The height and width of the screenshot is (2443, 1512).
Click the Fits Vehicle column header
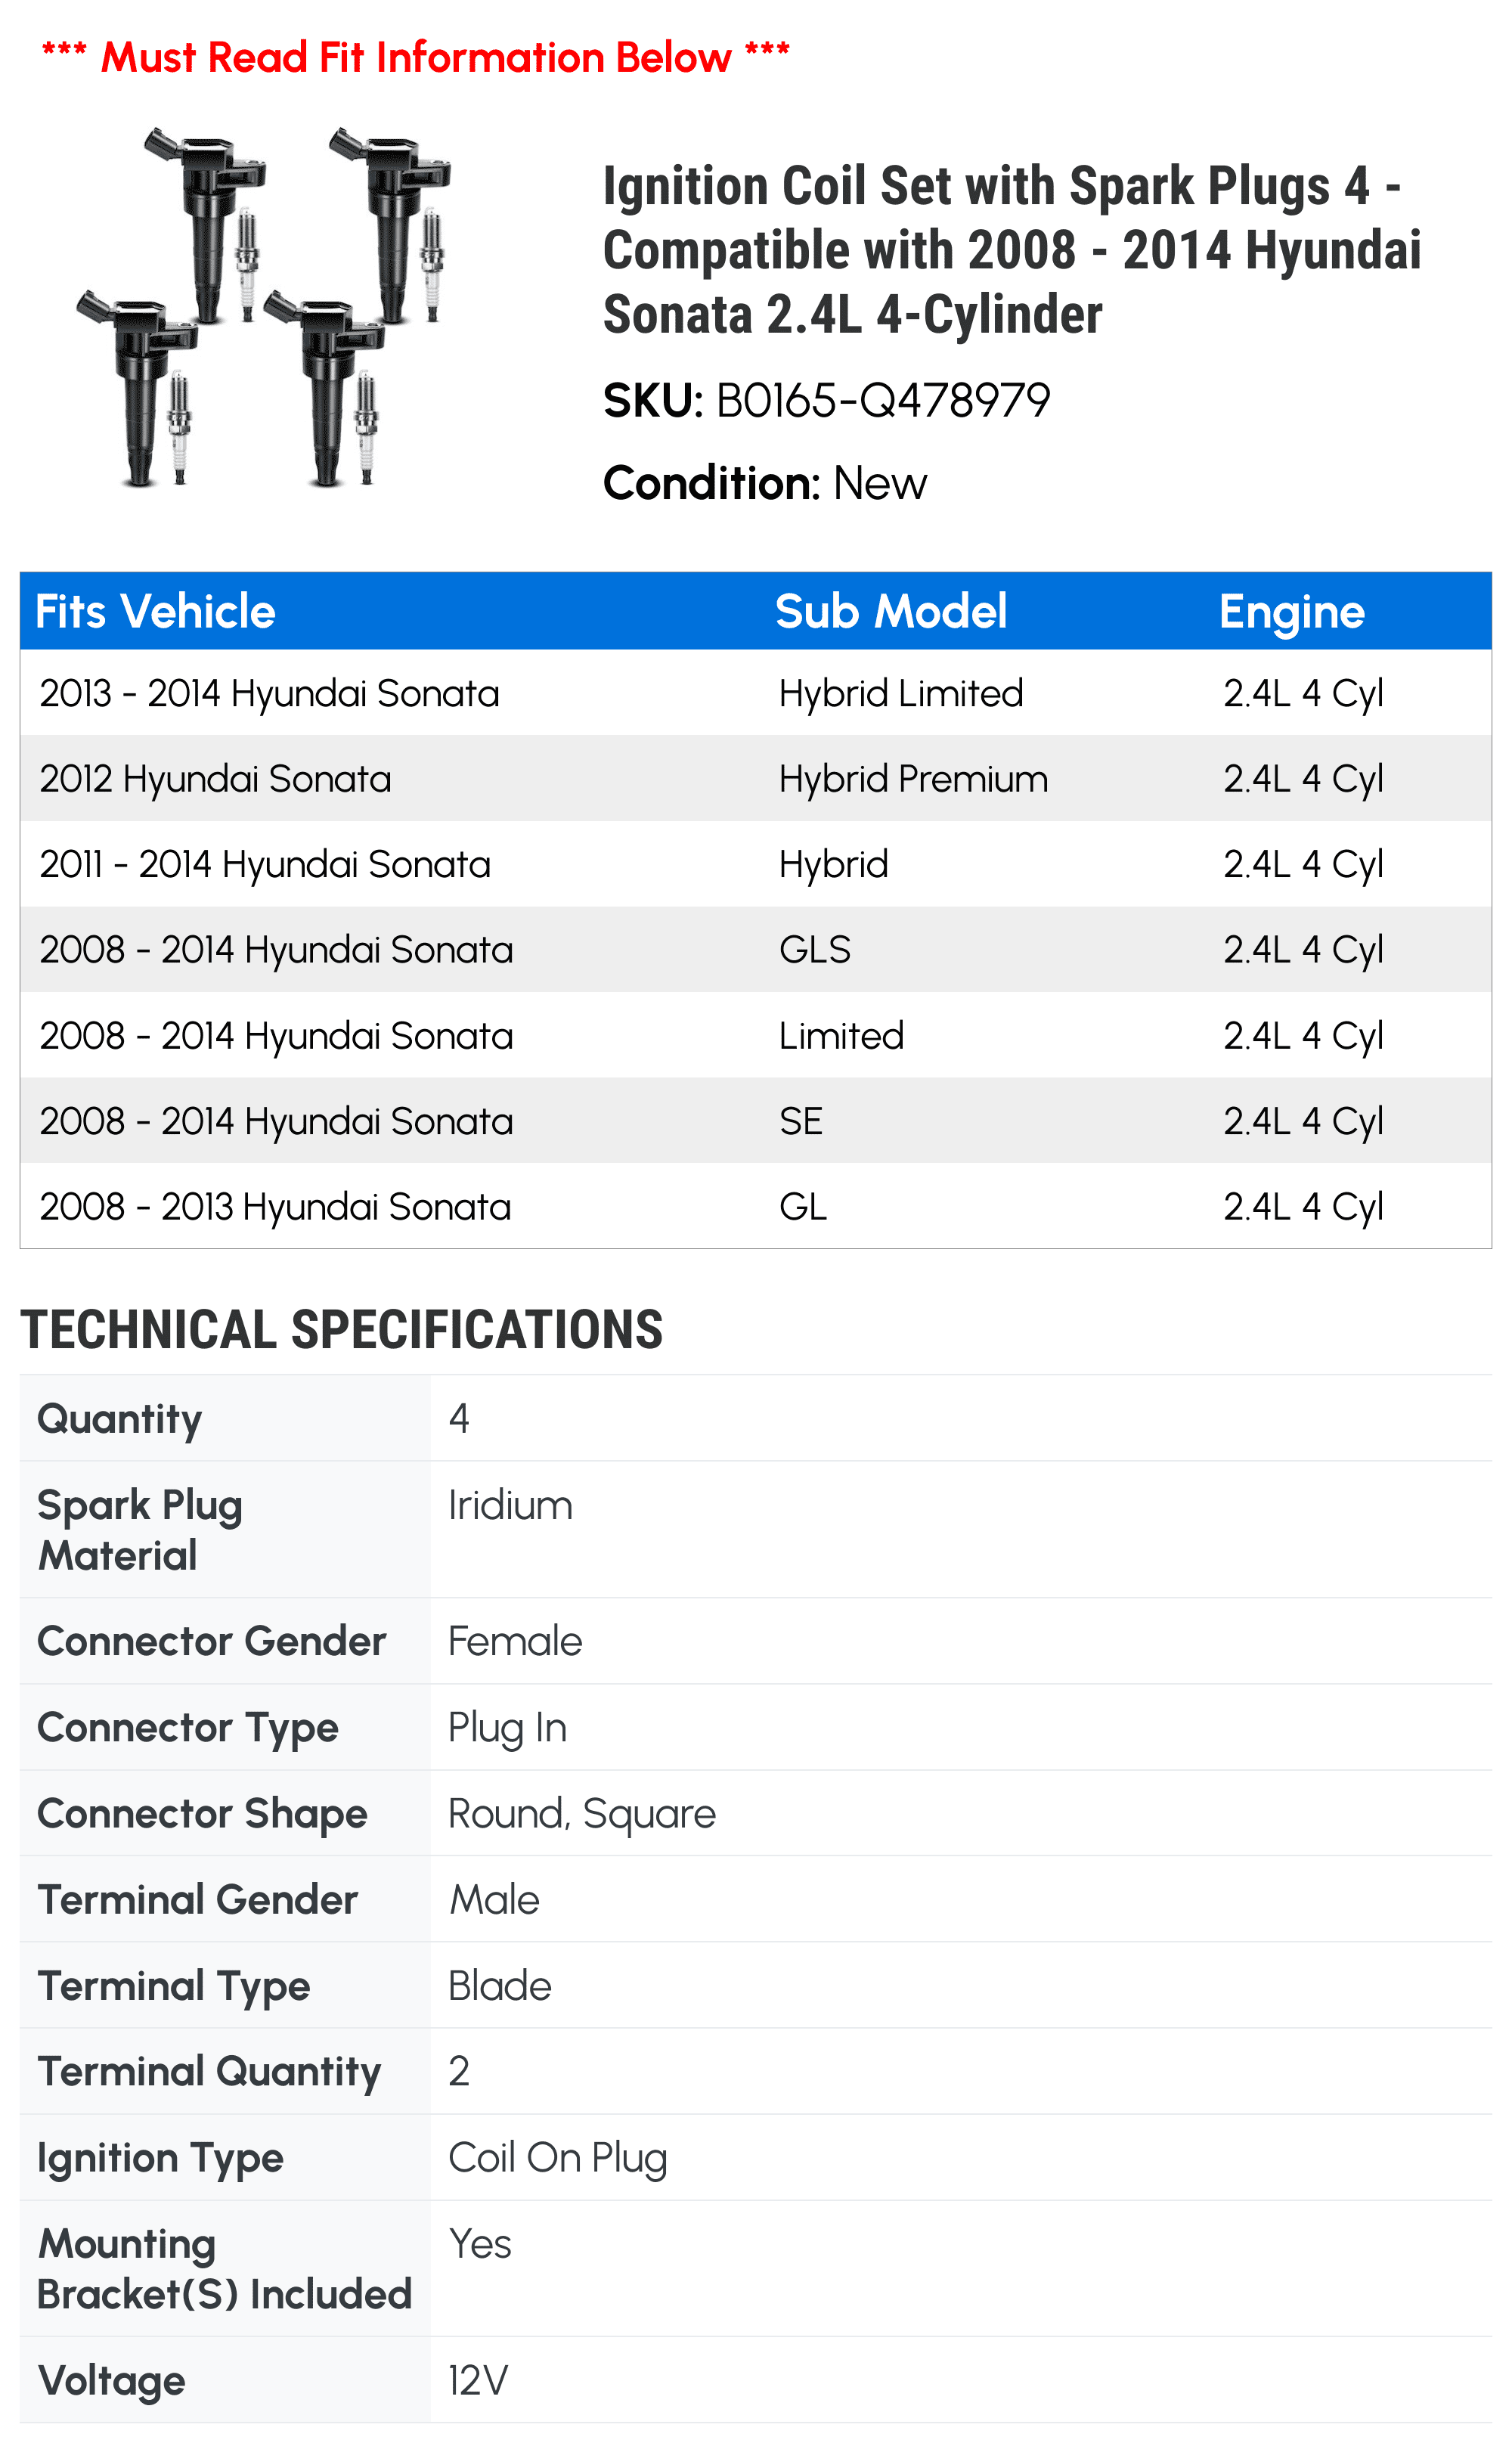point(155,611)
